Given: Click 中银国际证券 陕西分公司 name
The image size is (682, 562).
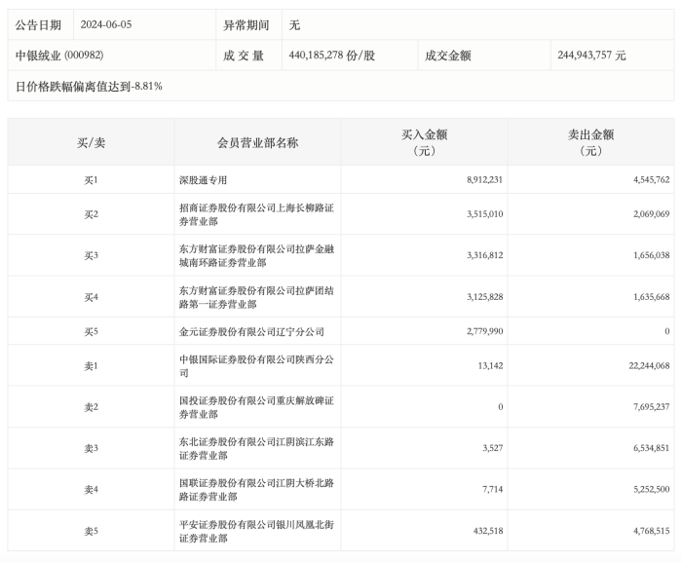Looking at the screenshot, I should pos(256,366).
